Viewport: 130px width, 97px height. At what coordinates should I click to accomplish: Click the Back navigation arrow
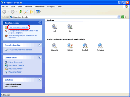[4, 12]
